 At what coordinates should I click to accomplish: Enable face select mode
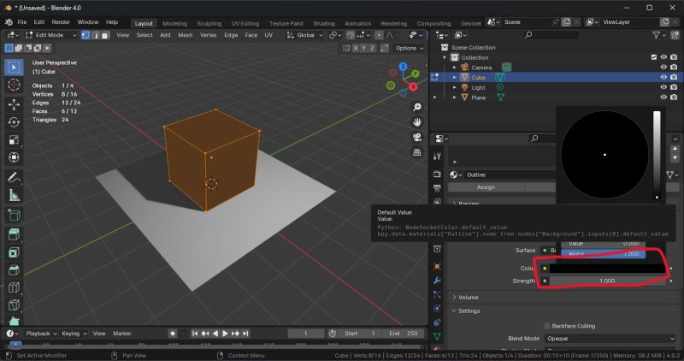pyautogui.click(x=105, y=35)
